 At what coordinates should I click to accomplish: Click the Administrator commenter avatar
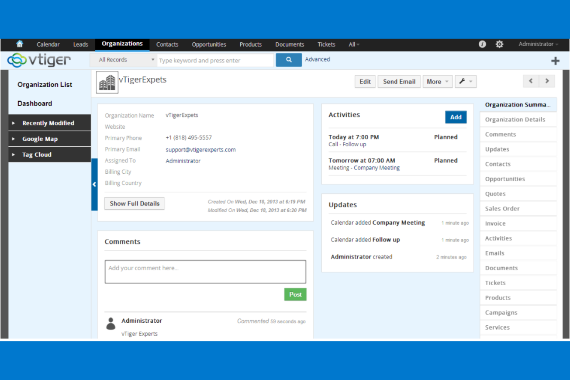[111, 324]
